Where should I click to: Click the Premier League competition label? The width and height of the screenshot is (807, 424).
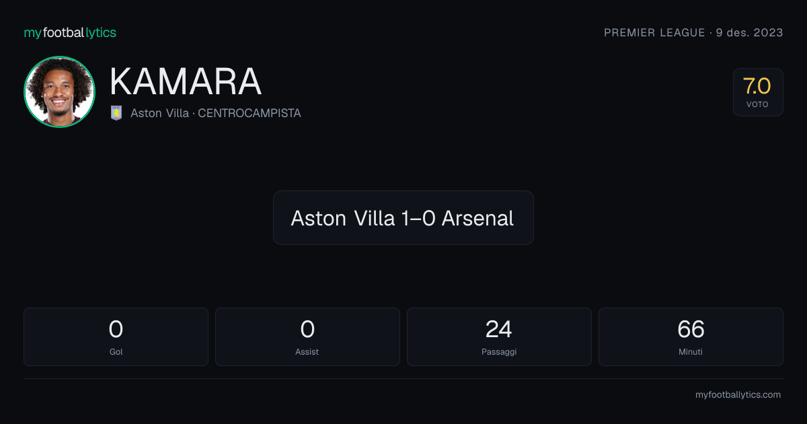[654, 32]
